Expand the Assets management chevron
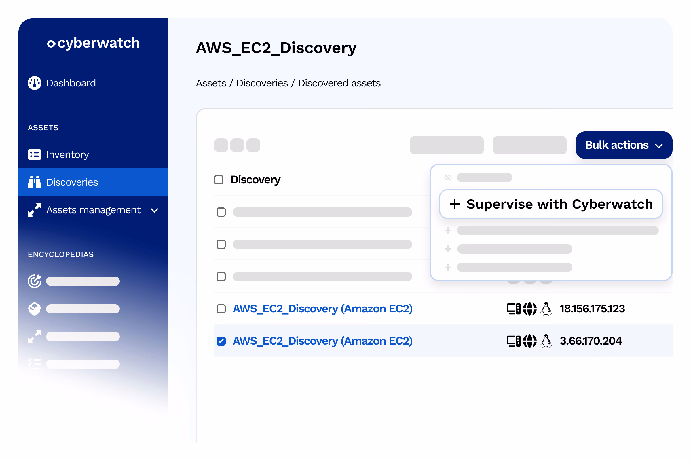This screenshot has width=691, height=461. pos(154,210)
